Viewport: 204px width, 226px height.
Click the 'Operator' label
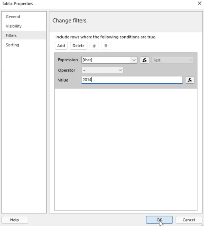(67, 70)
